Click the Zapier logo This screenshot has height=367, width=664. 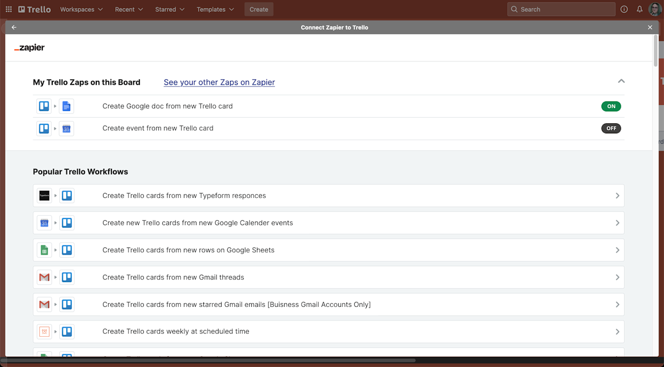click(29, 47)
